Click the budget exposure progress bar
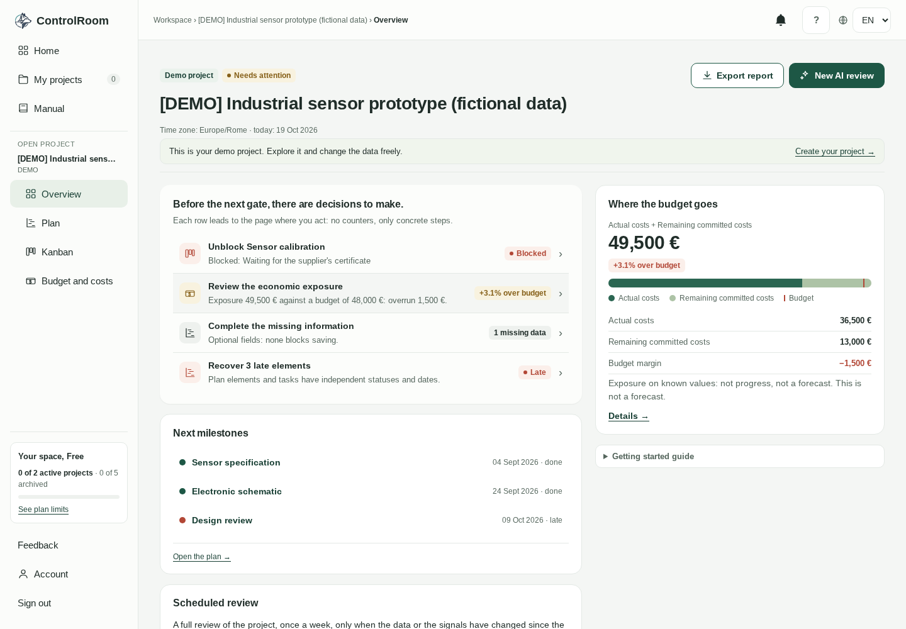Image resolution: width=906 pixels, height=629 pixels. tap(740, 283)
